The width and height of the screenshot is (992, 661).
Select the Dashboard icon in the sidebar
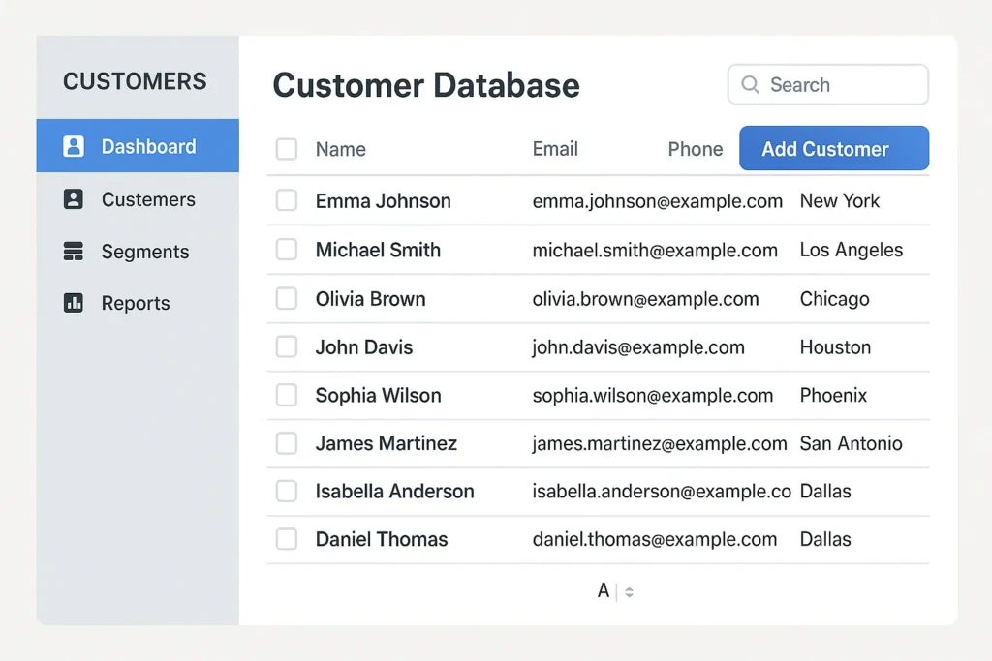pyautogui.click(x=74, y=145)
